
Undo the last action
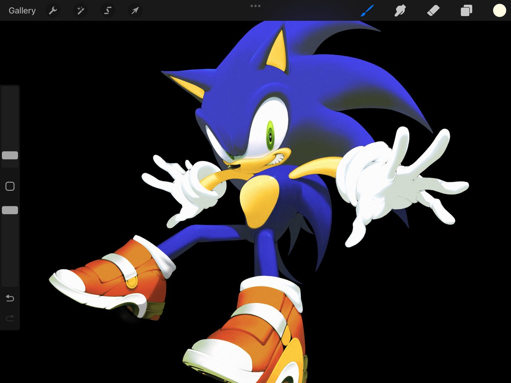(x=10, y=298)
